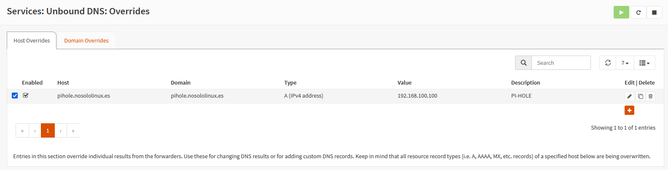Switch to the Domain Overrides tab

[x=86, y=41]
